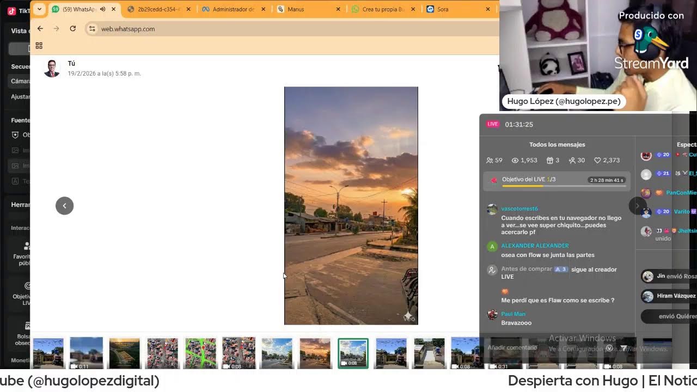Click the new followers icon showing 30
The image size is (697, 392).
tap(572, 161)
